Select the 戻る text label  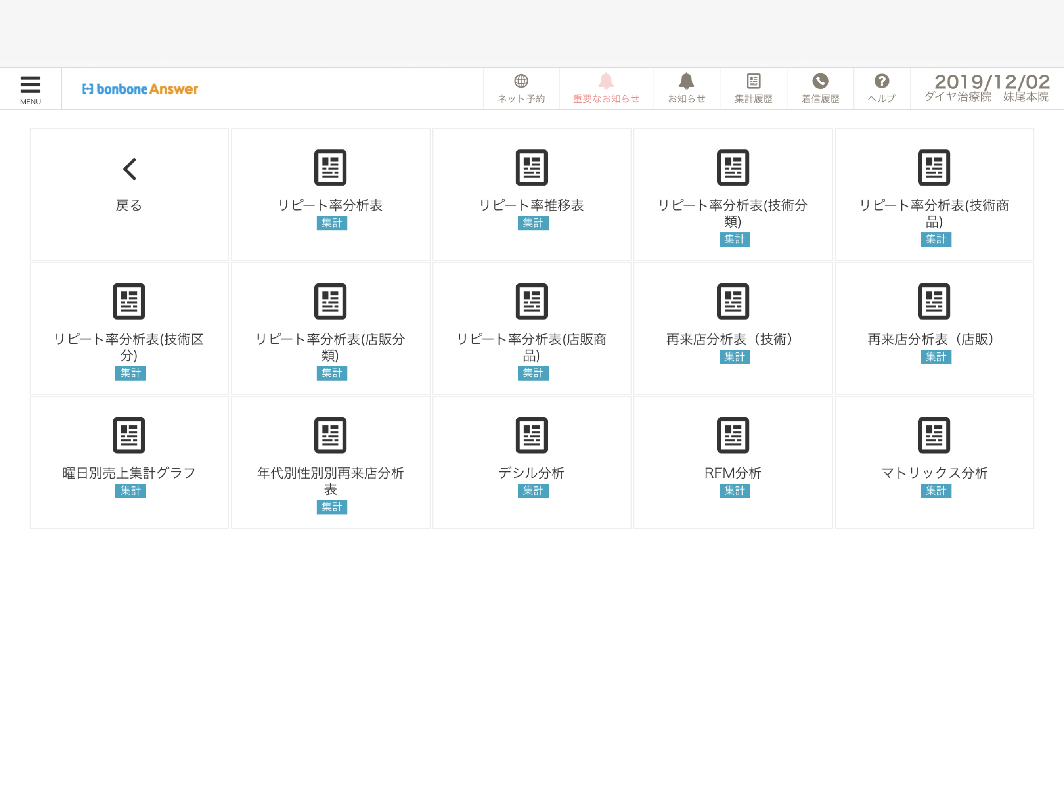pos(129,206)
